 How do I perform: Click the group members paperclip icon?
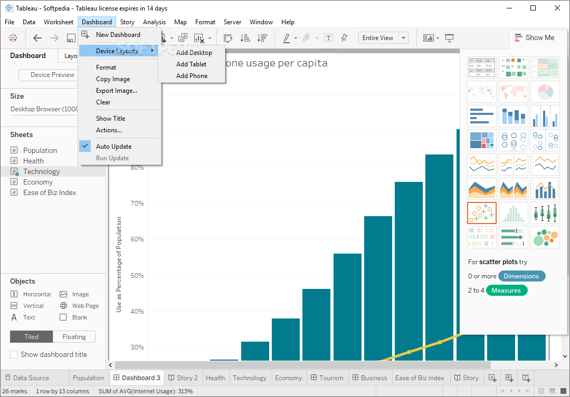coord(306,38)
